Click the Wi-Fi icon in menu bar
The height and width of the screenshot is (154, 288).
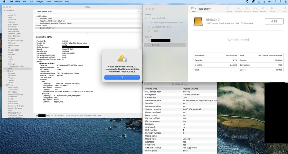pos(281,2)
